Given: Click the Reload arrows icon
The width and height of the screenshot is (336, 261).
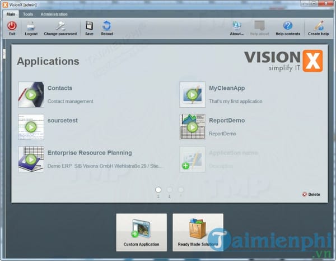Looking at the screenshot, I should pos(107,26).
